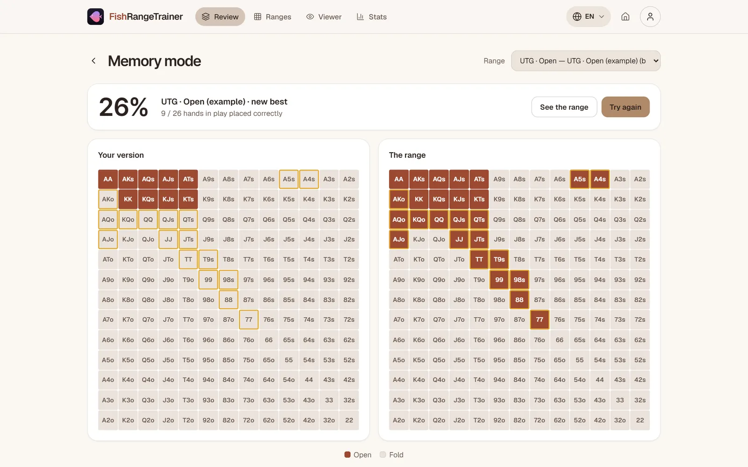This screenshot has height=467, width=748.
Task: Click T9s cell in The range grid
Action: pos(499,260)
